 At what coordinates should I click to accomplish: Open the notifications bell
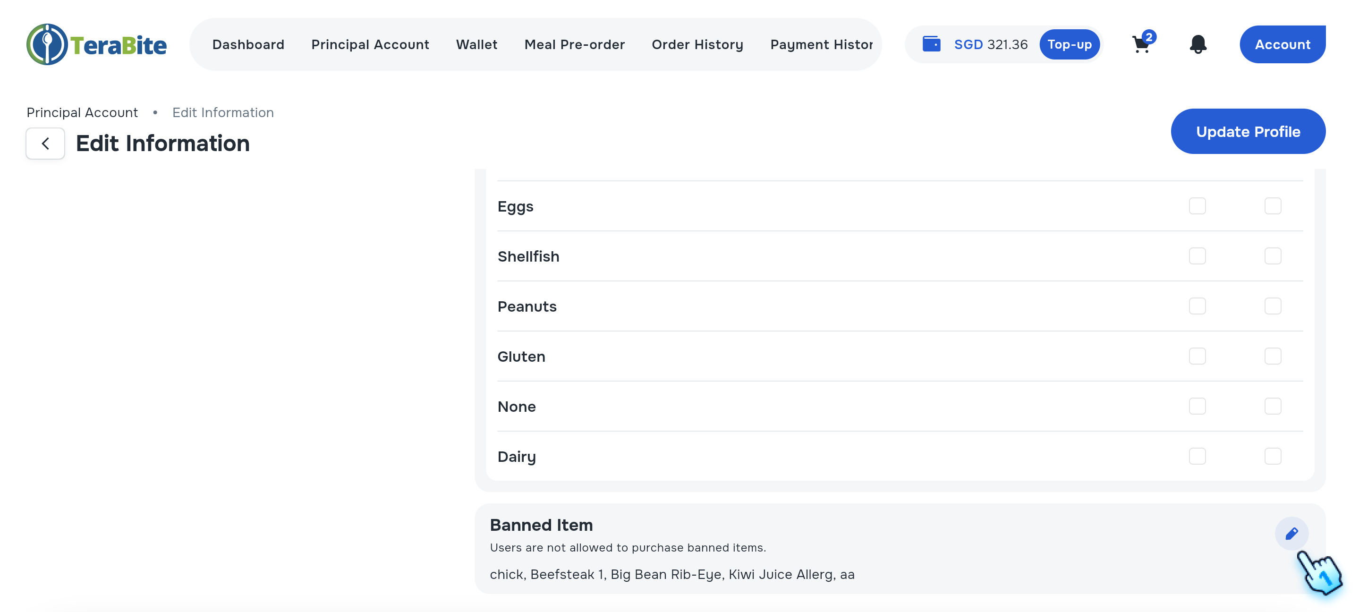point(1198,44)
